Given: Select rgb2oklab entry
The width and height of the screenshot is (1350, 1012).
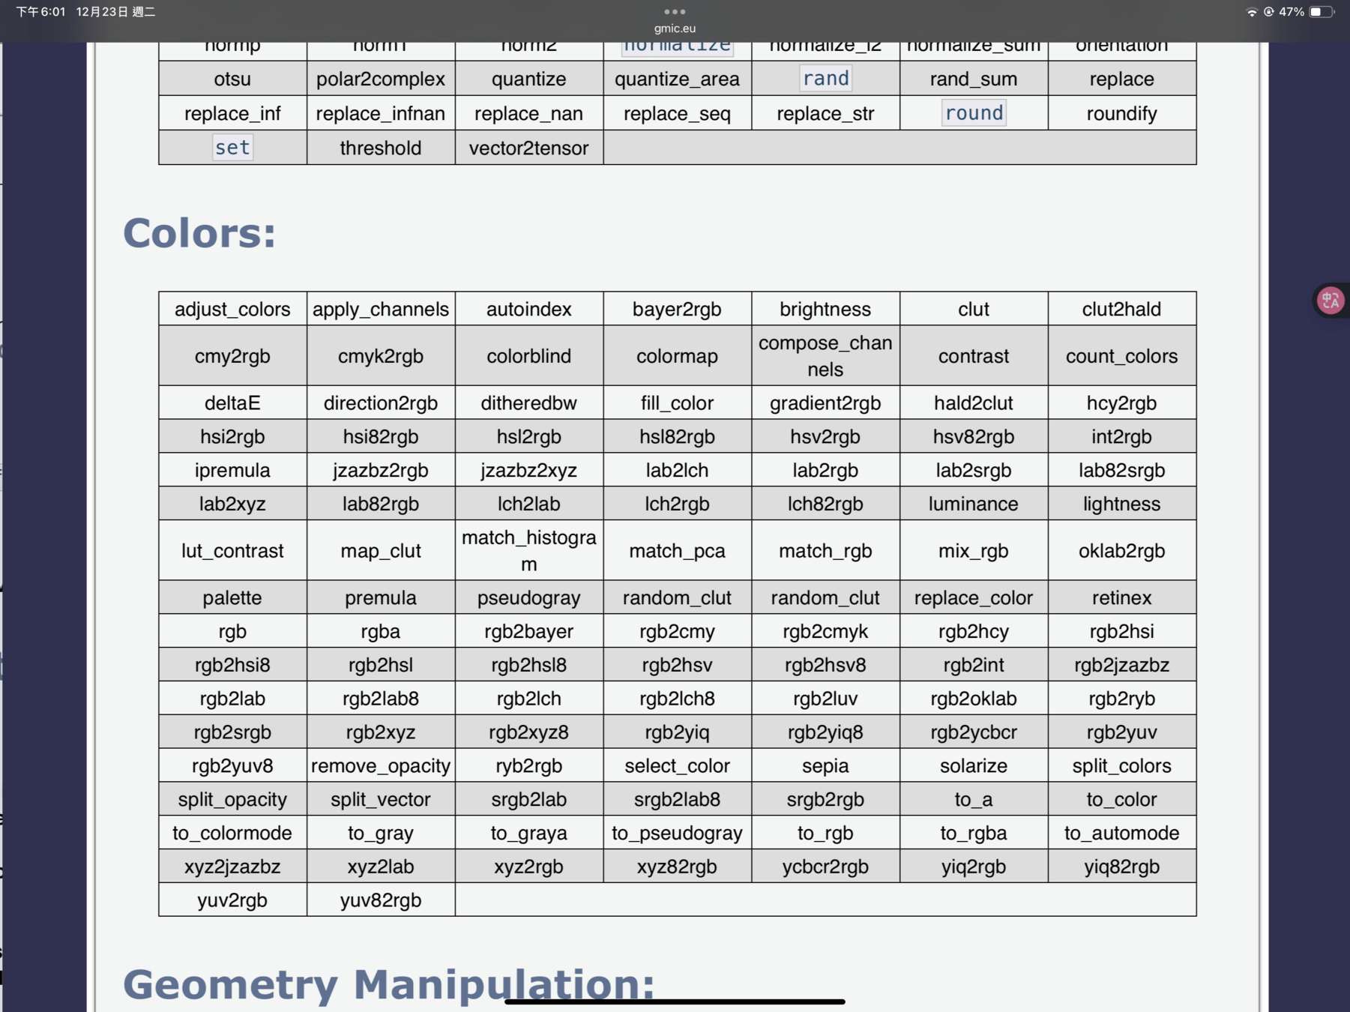Looking at the screenshot, I should 974,699.
